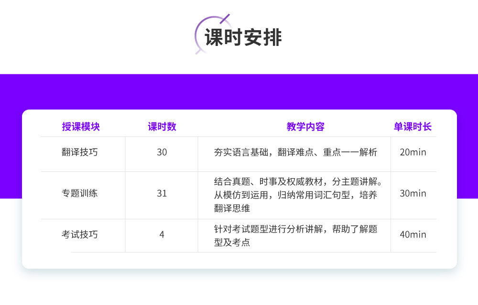The width and height of the screenshot is (478, 305).
Task: Click the 针对考试题型 content description text
Action: tap(295, 236)
